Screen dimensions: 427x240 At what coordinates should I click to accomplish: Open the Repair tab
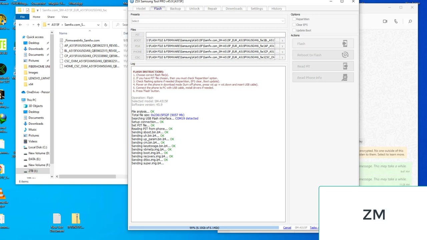(x=212, y=9)
